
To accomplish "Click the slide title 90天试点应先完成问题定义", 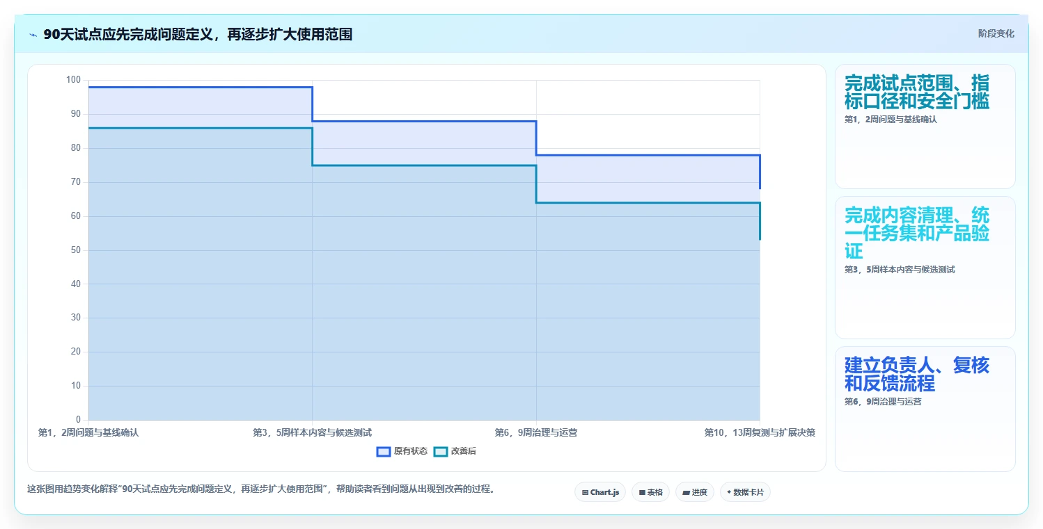I will (198, 34).
